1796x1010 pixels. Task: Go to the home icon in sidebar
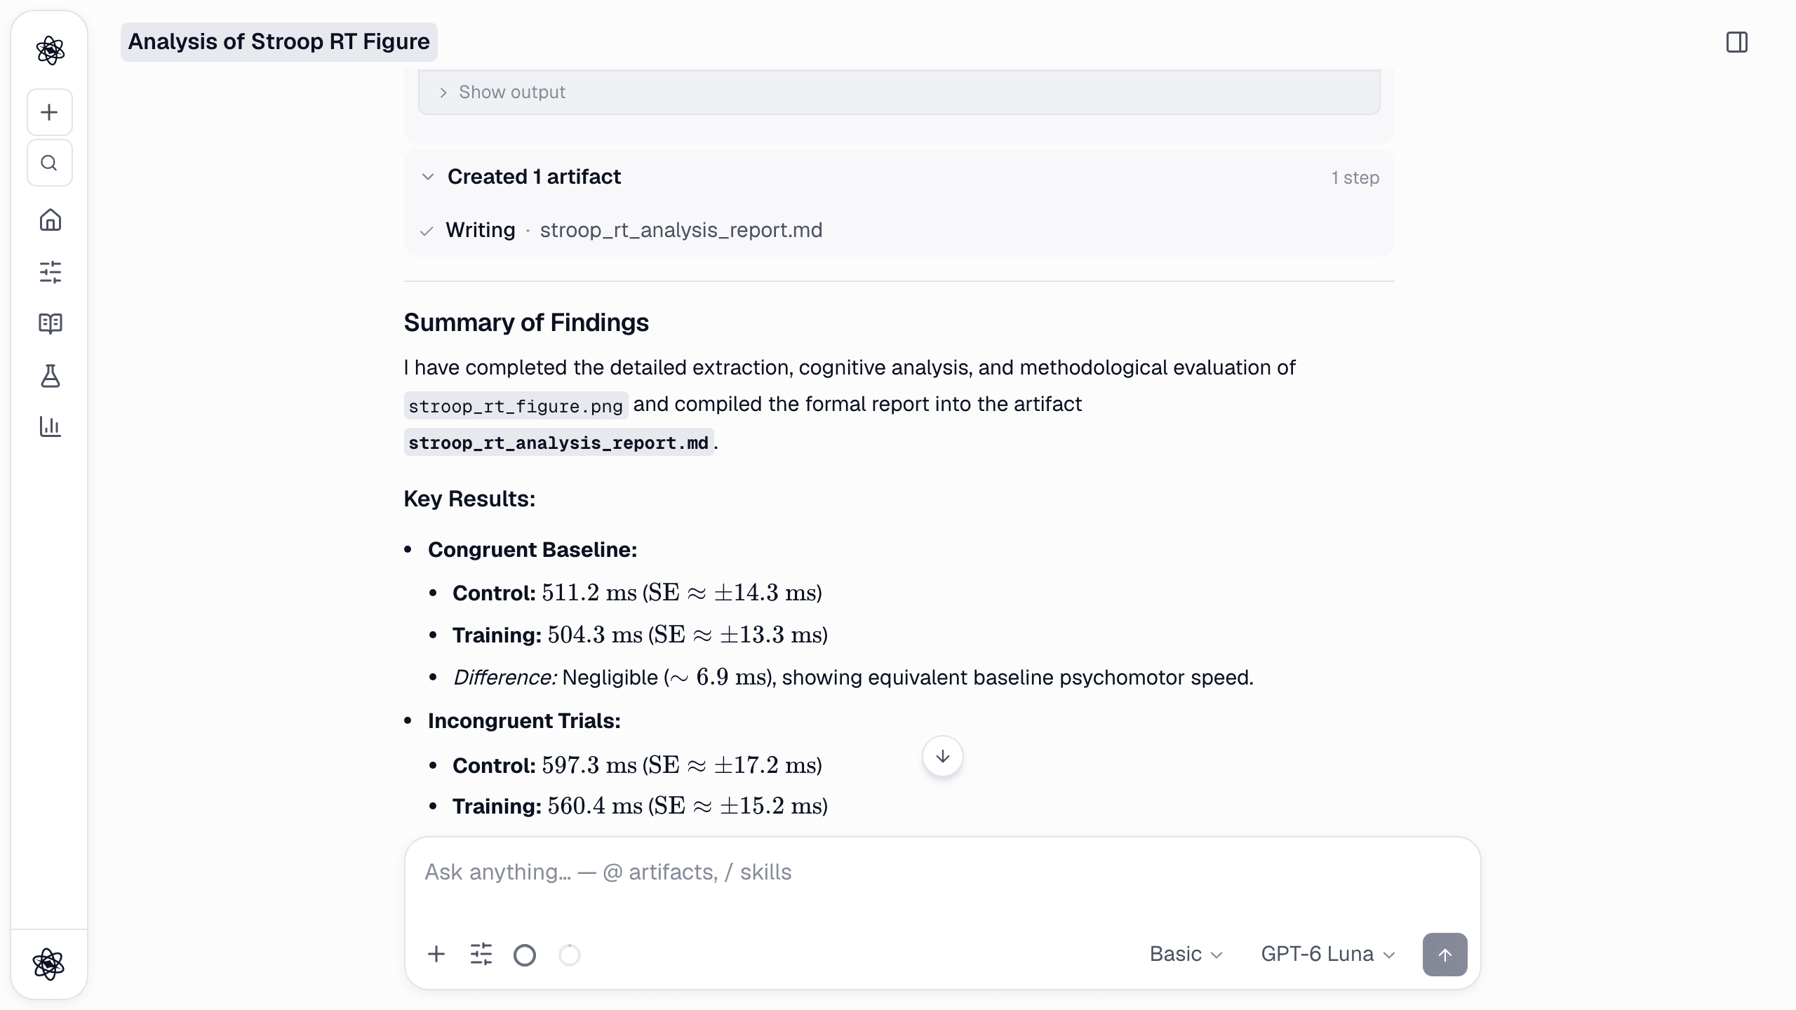coord(50,220)
